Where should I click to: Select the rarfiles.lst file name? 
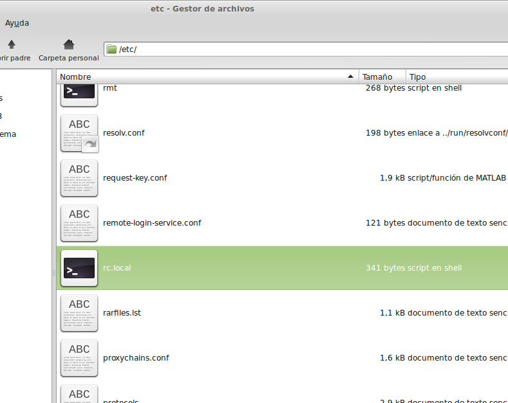coord(122,313)
